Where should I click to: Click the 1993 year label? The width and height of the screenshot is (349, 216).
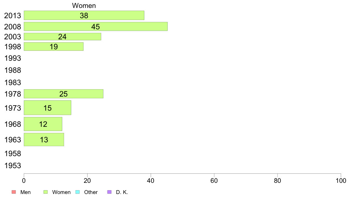(13, 58)
